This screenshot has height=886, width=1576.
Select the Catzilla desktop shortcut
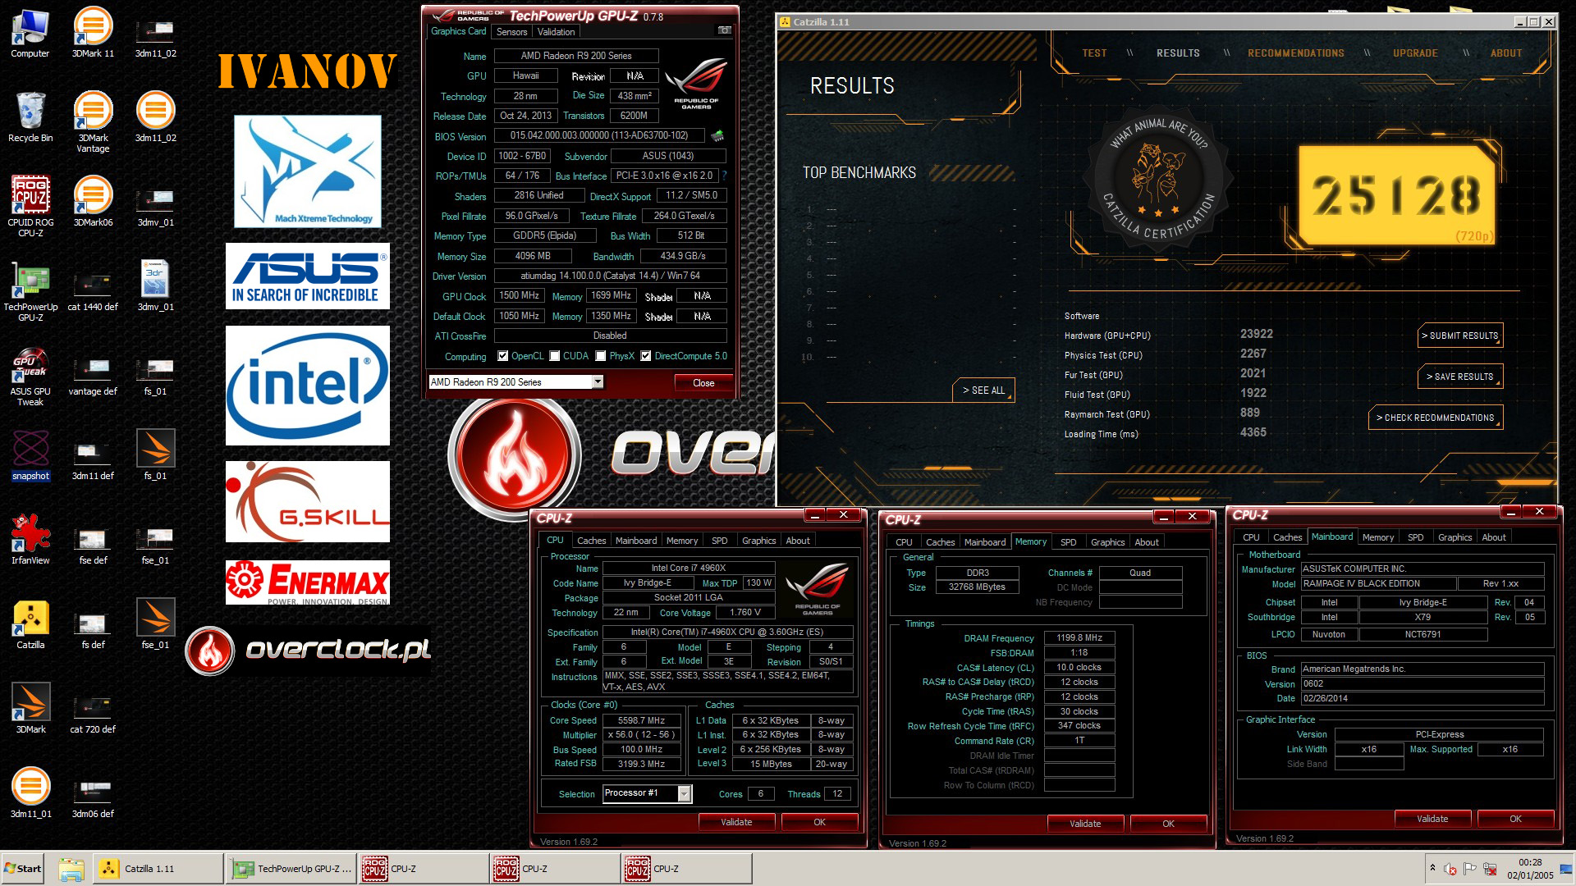click(x=30, y=624)
